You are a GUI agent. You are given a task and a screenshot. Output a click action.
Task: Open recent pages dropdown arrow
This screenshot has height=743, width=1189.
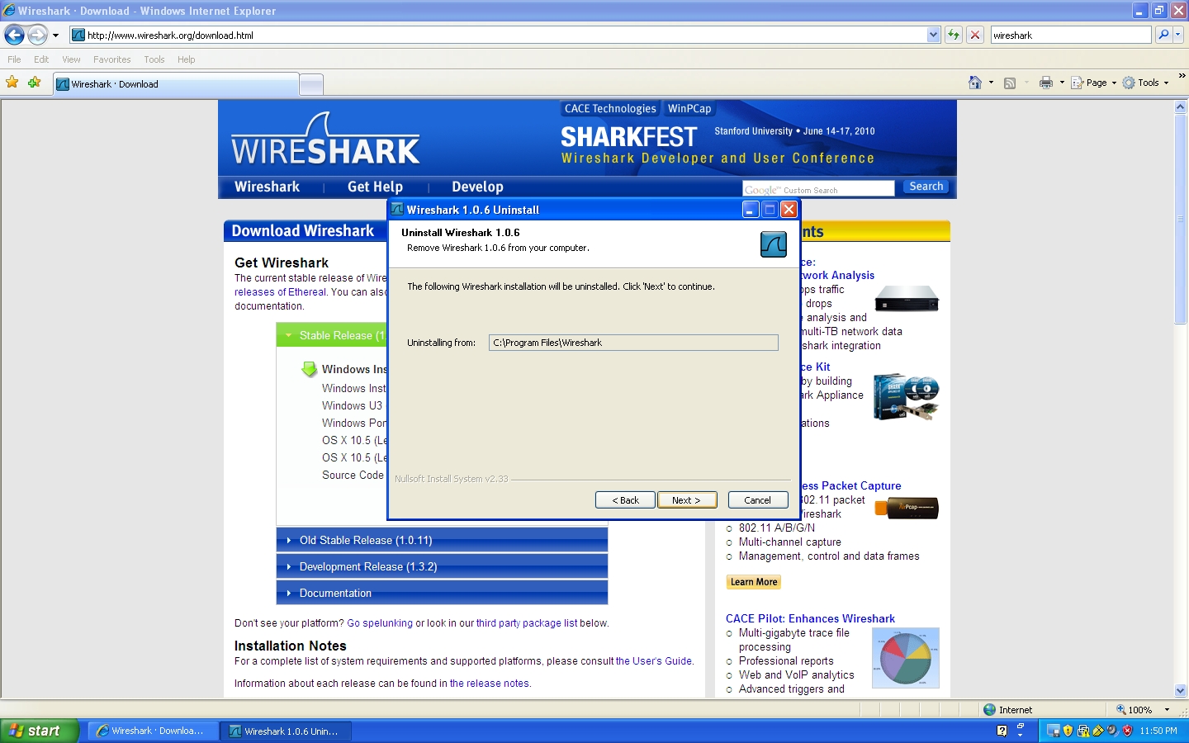(x=55, y=35)
